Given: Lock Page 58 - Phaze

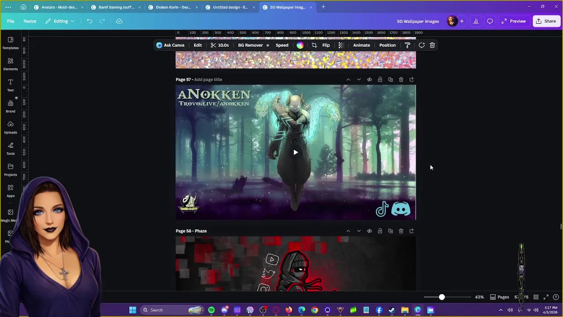Looking at the screenshot, I should pyautogui.click(x=380, y=231).
